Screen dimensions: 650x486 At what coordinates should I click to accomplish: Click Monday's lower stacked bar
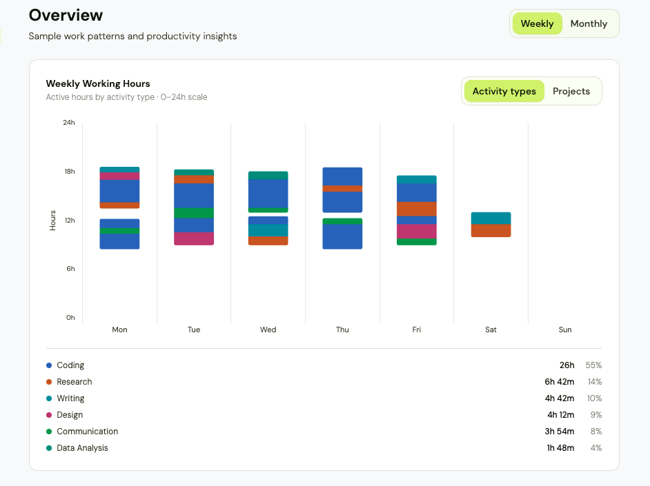click(119, 234)
